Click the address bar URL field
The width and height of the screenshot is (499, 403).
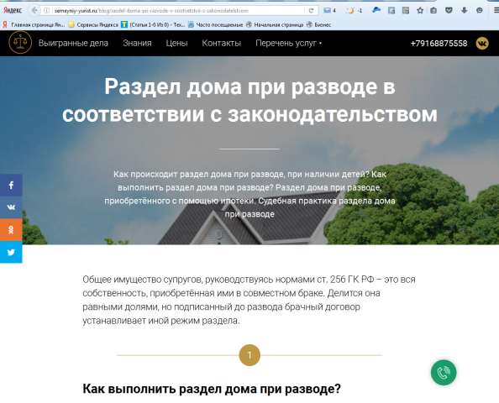point(178,11)
